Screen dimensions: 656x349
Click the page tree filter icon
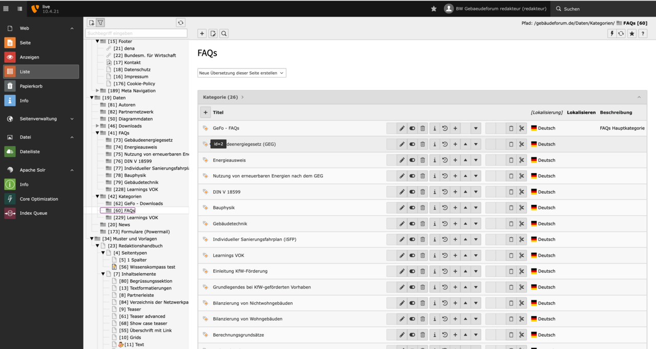pos(100,23)
